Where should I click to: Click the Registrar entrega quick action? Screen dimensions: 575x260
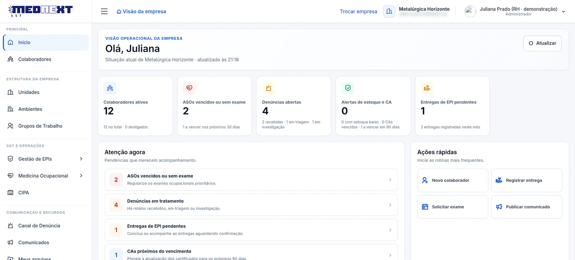pos(527,180)
